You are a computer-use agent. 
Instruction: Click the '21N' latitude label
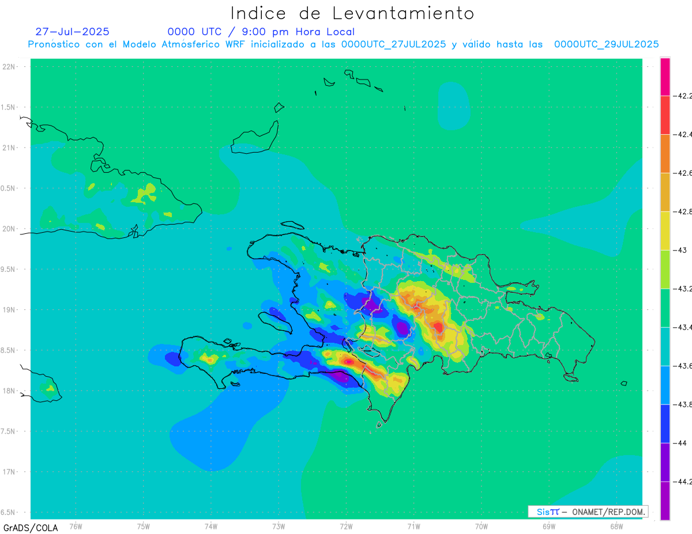click(x=9, y=147)
